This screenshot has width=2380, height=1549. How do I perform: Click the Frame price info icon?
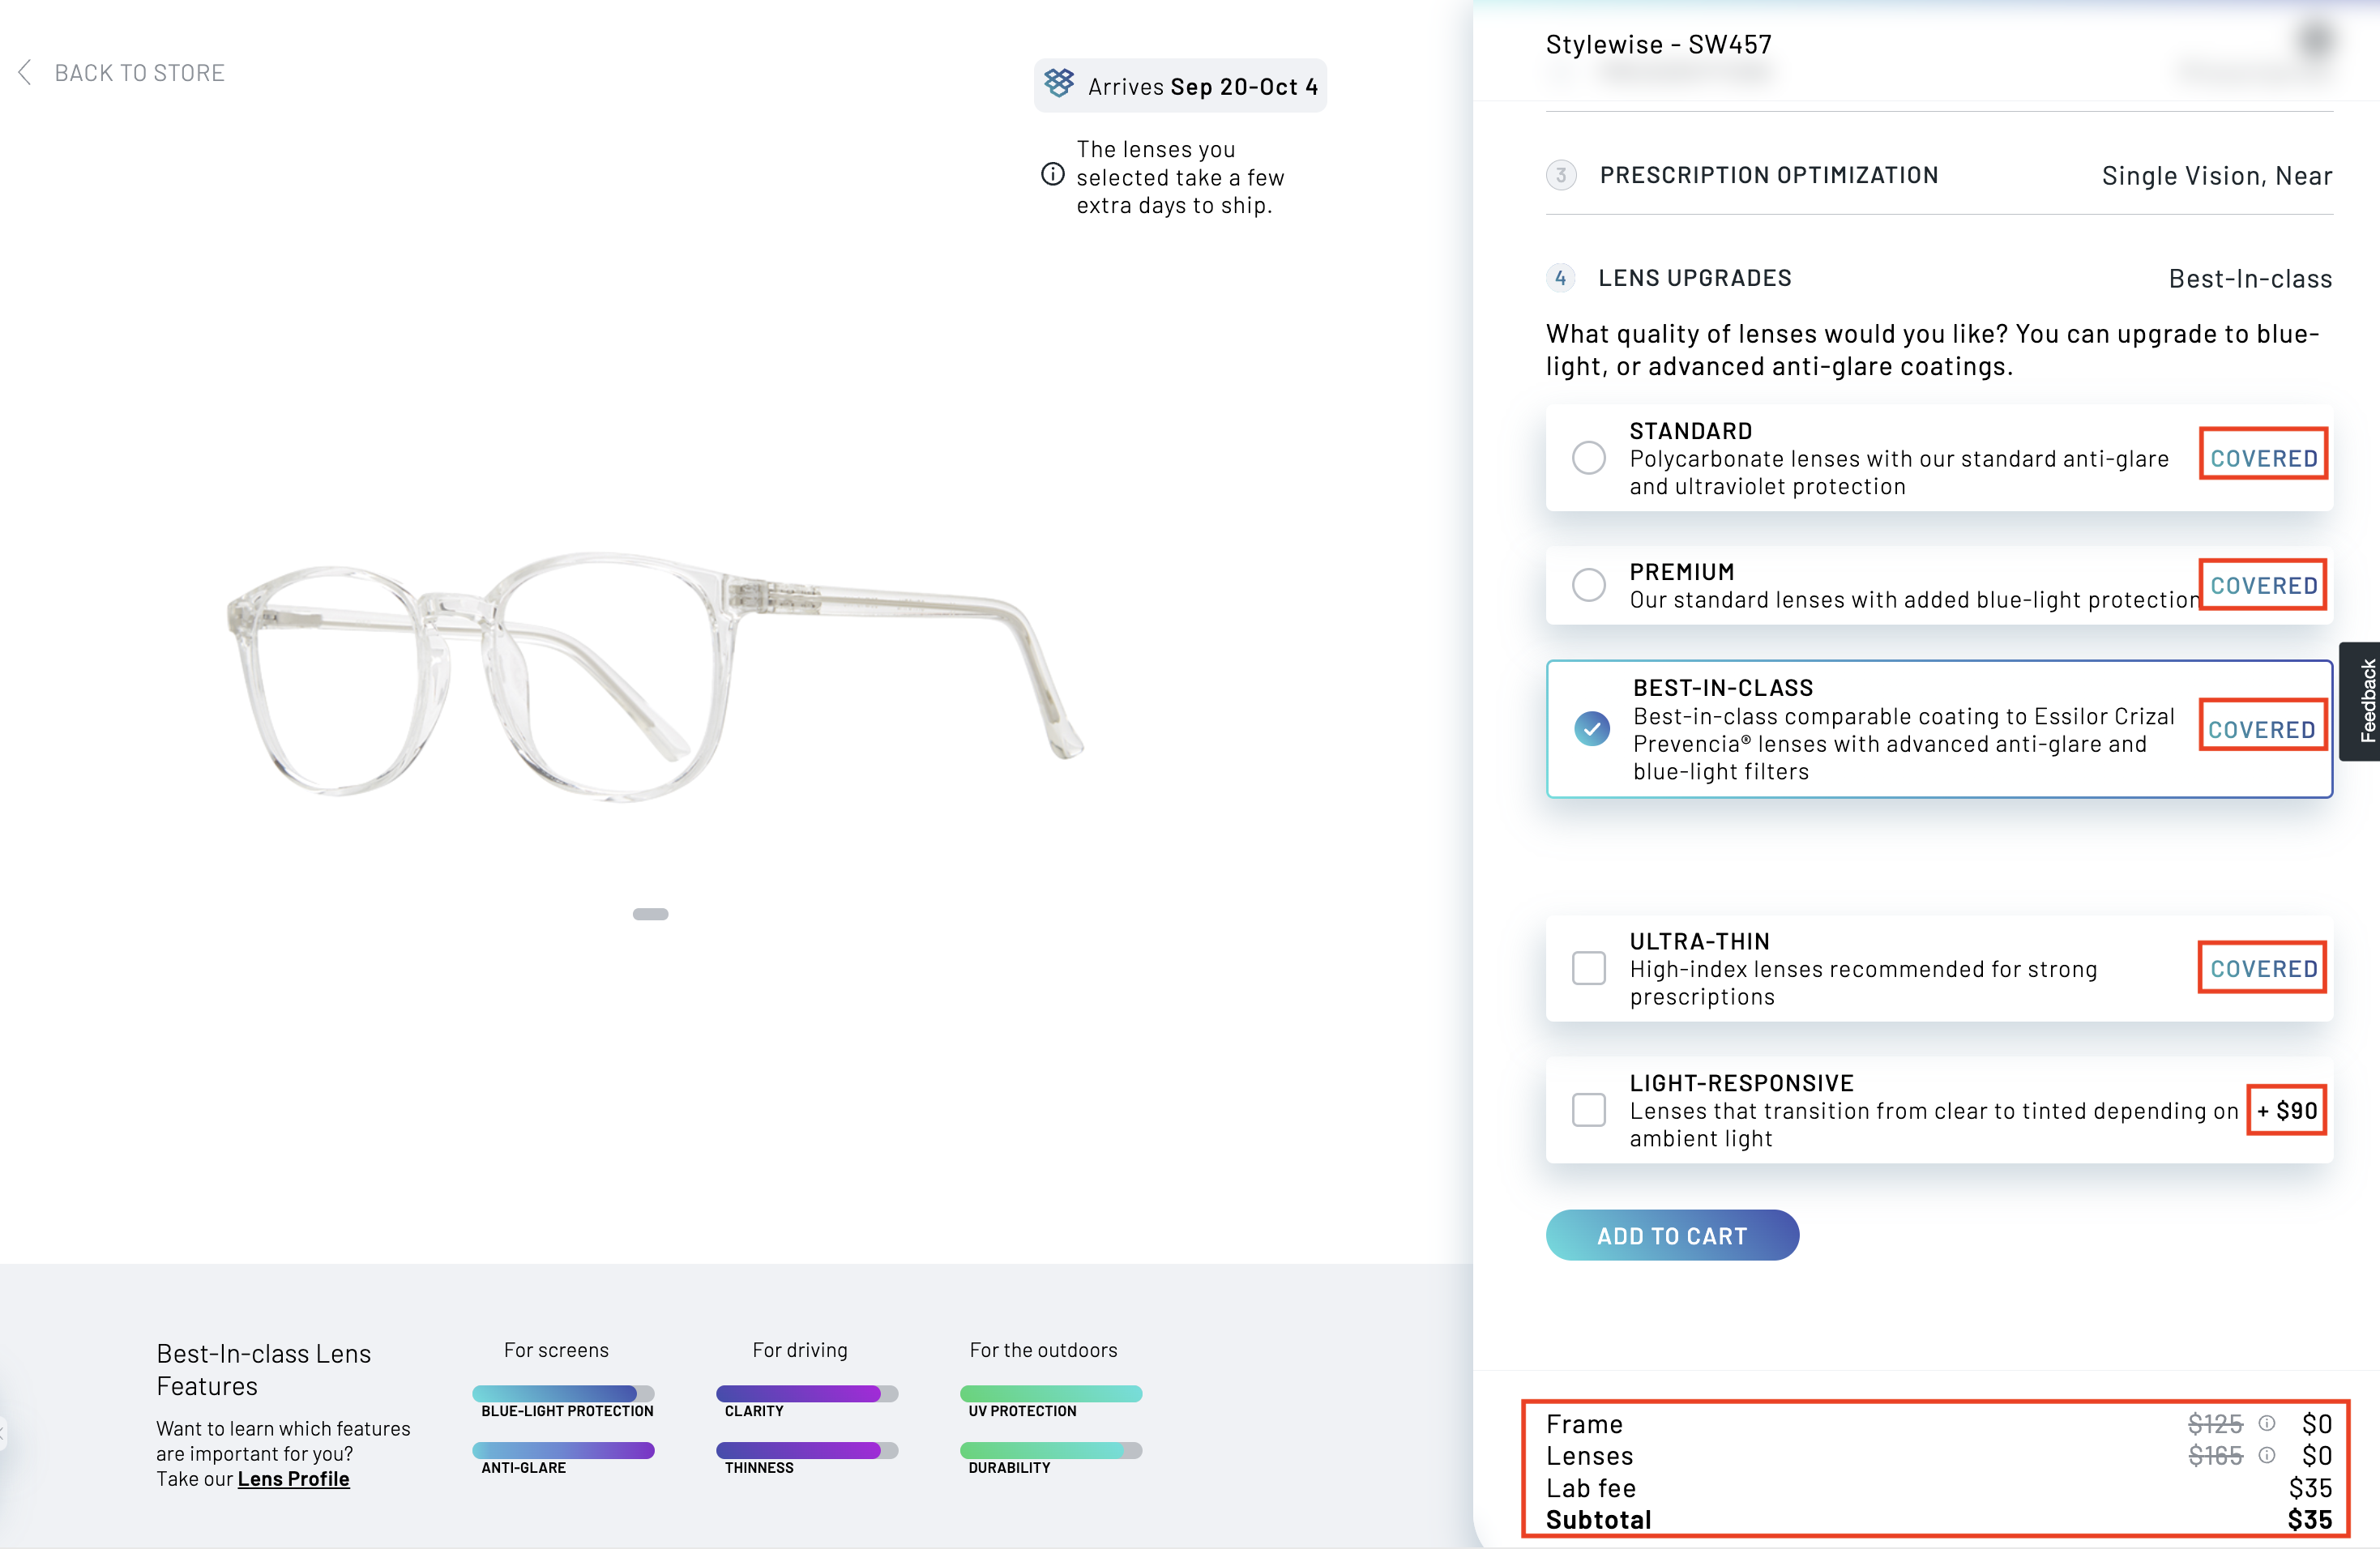tap(2267, 1423)
